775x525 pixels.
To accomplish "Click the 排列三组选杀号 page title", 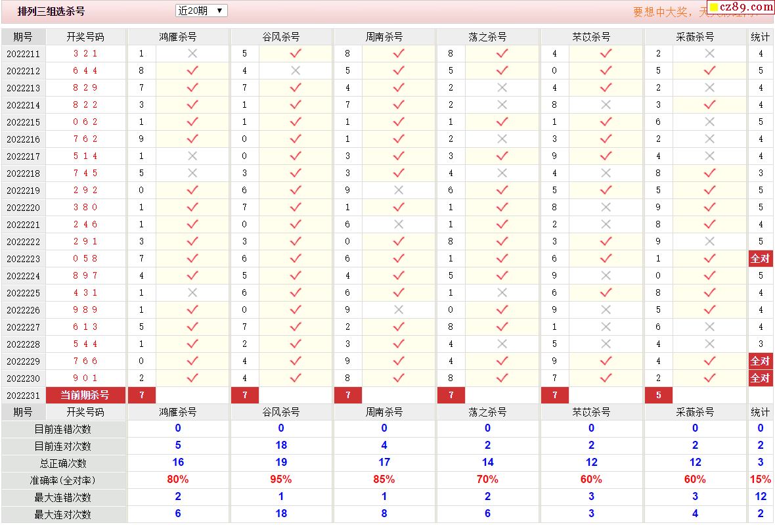I will pyautogui.click(x=51, y=11).
